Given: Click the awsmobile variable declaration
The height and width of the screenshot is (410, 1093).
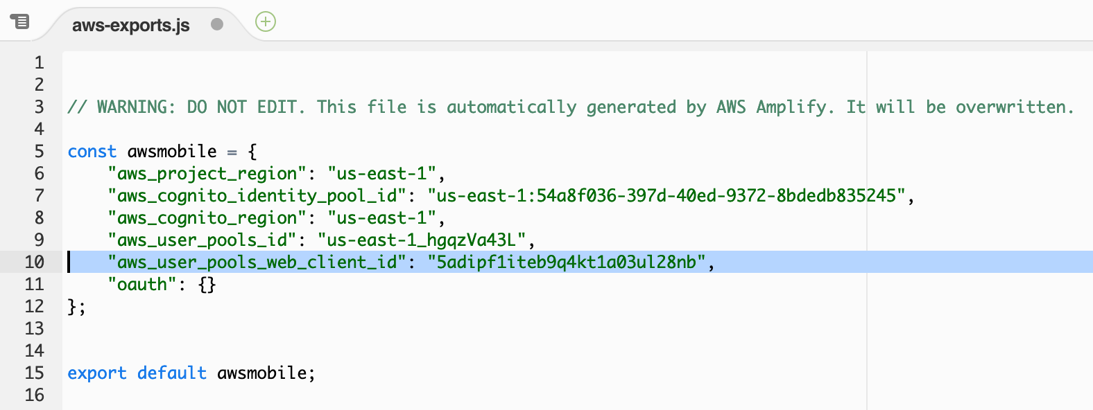Looking at the screenshot, I should click(172, 151).
